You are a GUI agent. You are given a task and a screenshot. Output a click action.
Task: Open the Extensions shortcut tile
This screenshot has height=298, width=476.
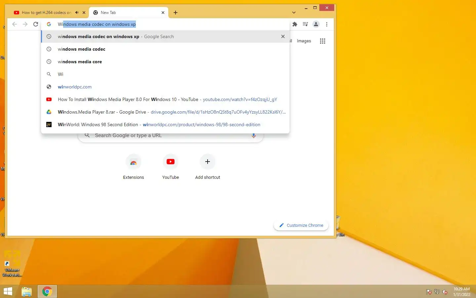(134, 167)
